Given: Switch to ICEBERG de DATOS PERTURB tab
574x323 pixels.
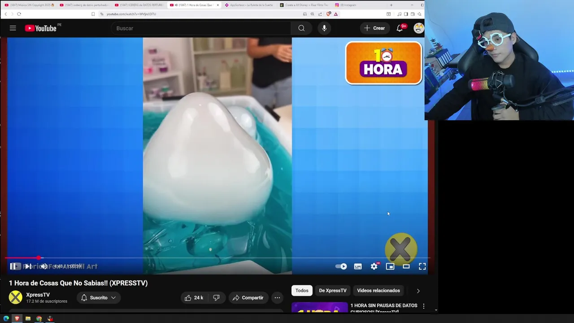Looking at the screenshot, I should (139, 5).
